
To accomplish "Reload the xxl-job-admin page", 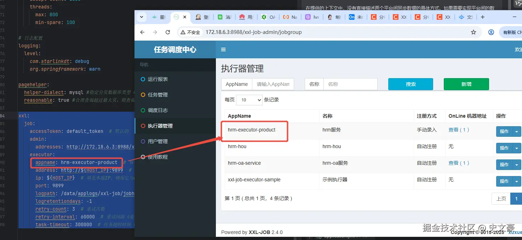I will pos(168,32).
